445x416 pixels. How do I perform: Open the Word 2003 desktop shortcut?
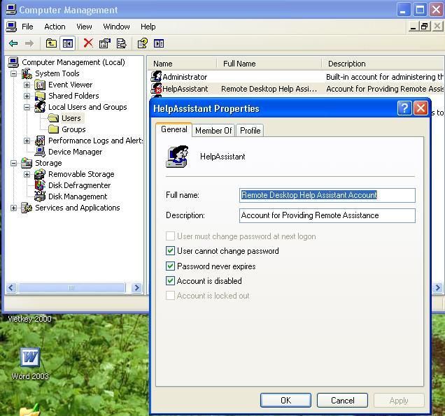click(30, 358)
